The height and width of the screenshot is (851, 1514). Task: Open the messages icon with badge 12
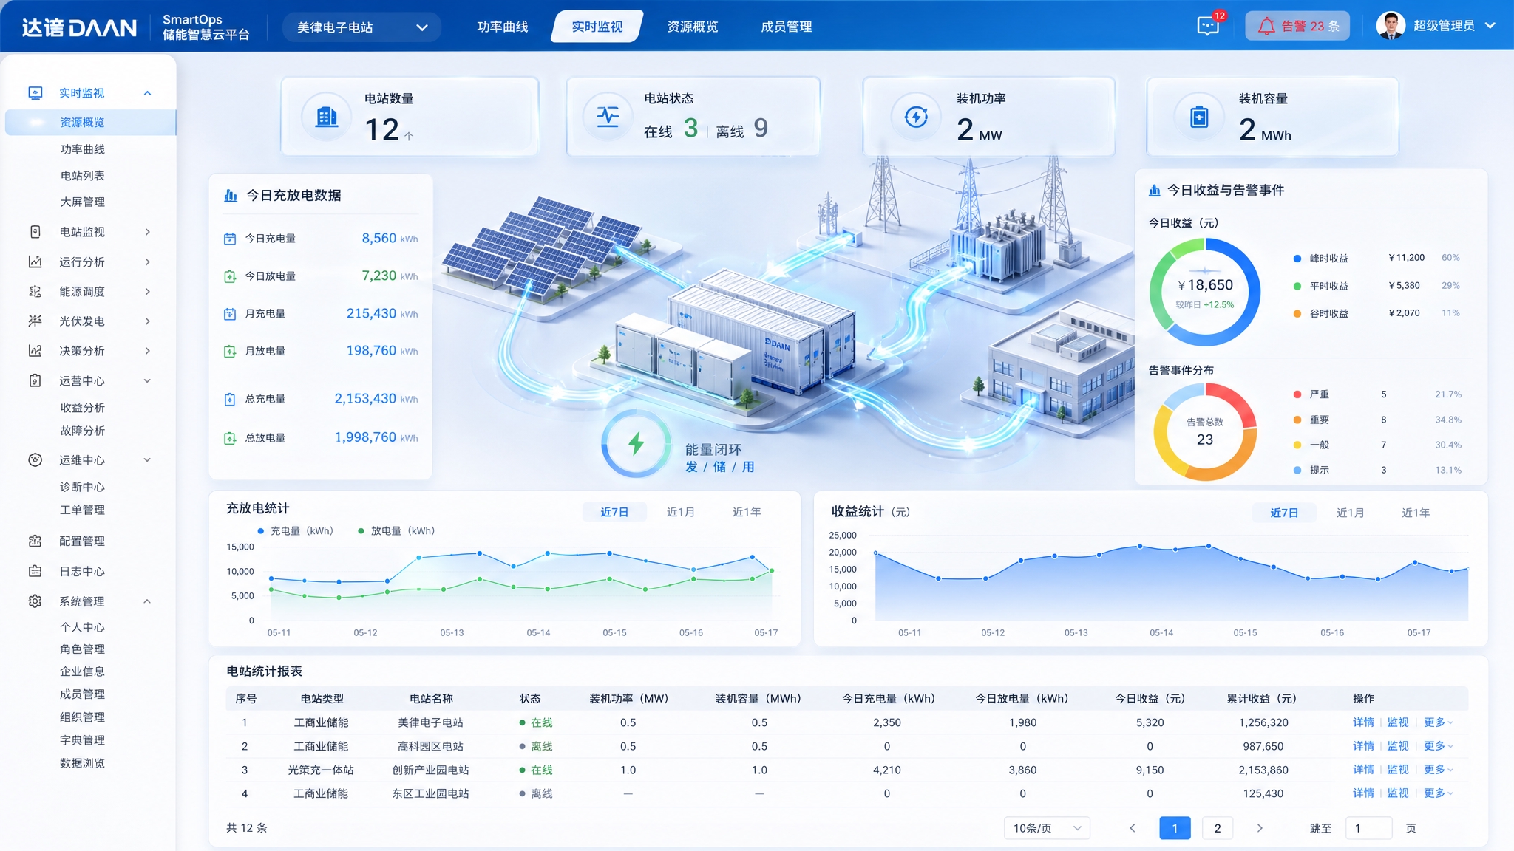1208,27
